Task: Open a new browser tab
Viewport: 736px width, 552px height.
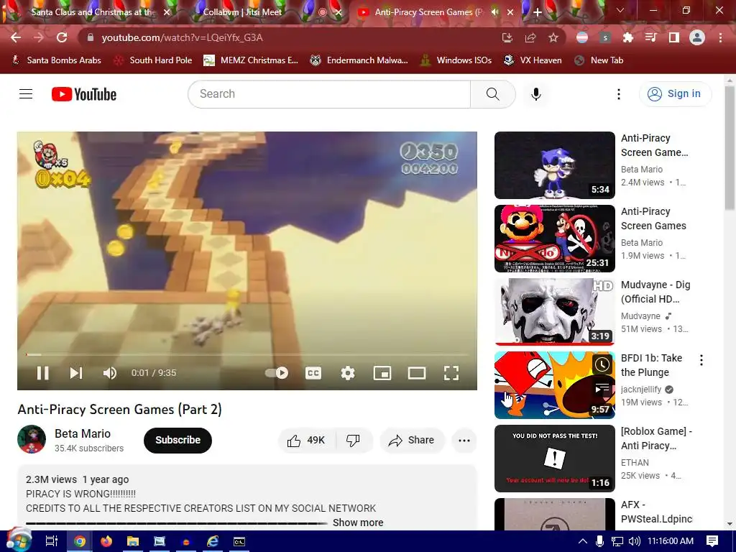Action: click(538, 13)
